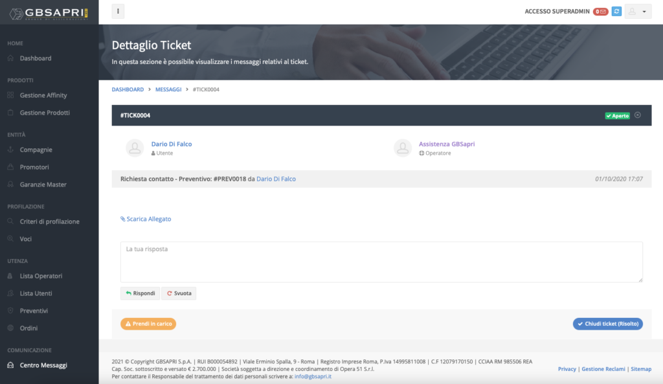
Task: Click the Centro Messaggi envelope icon
Action: click(10, 365)
